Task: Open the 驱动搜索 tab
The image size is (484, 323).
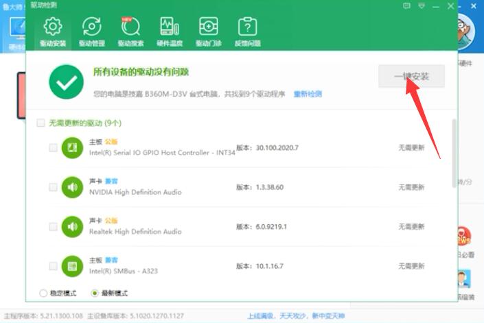Action: click(130, 32)
